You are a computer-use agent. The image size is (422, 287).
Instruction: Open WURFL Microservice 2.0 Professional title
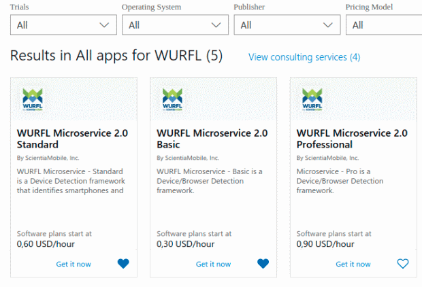352,139
